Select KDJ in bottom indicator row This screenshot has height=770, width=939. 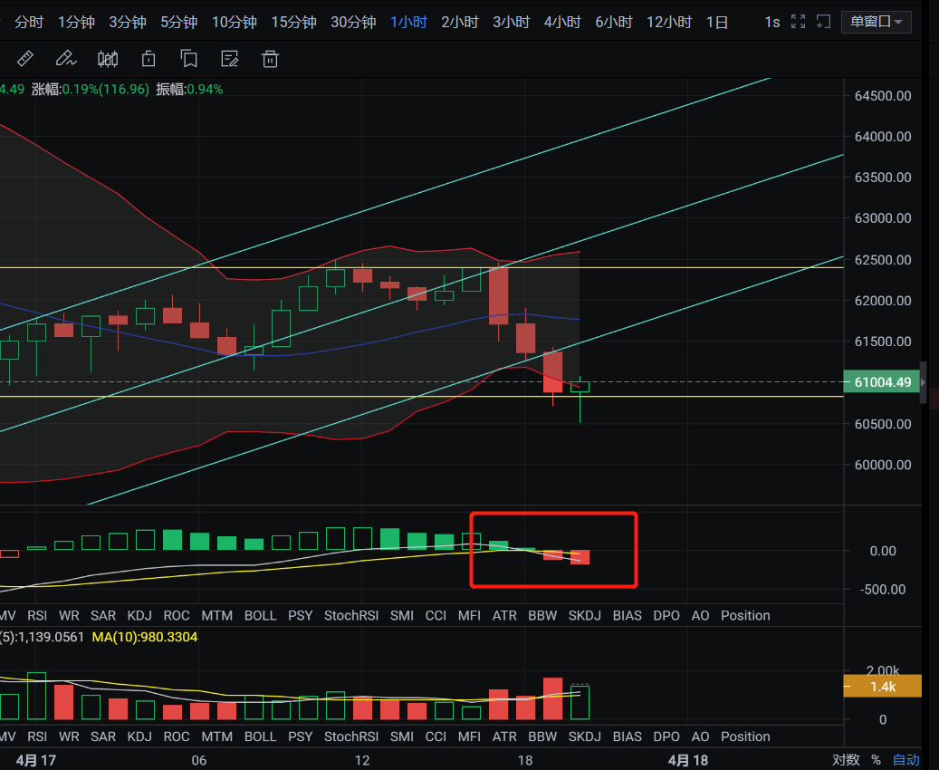pos(139,736)
